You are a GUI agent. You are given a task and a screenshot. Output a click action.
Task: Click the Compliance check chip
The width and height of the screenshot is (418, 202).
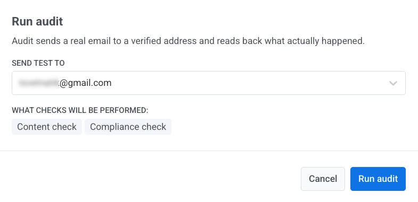coord(128,127)
